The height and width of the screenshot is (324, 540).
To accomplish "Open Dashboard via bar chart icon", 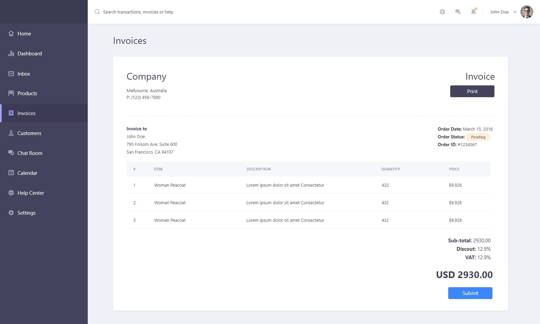I will click(x=11, y=53).
